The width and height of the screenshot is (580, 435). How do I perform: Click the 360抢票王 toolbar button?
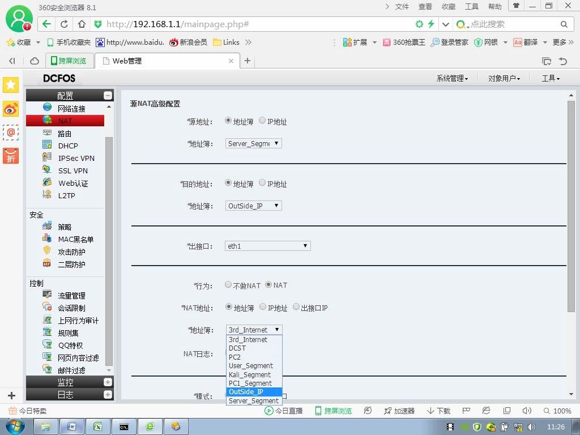404,42
